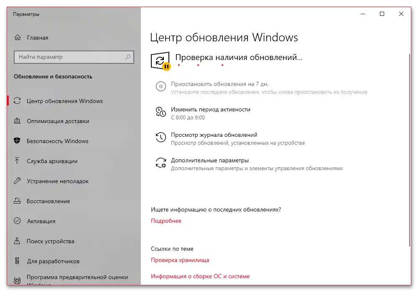Image resolution: width=418 pixels, height=292 pixels.
Task: Open Программа предварительной оценки section
Action: pos(77,281)
